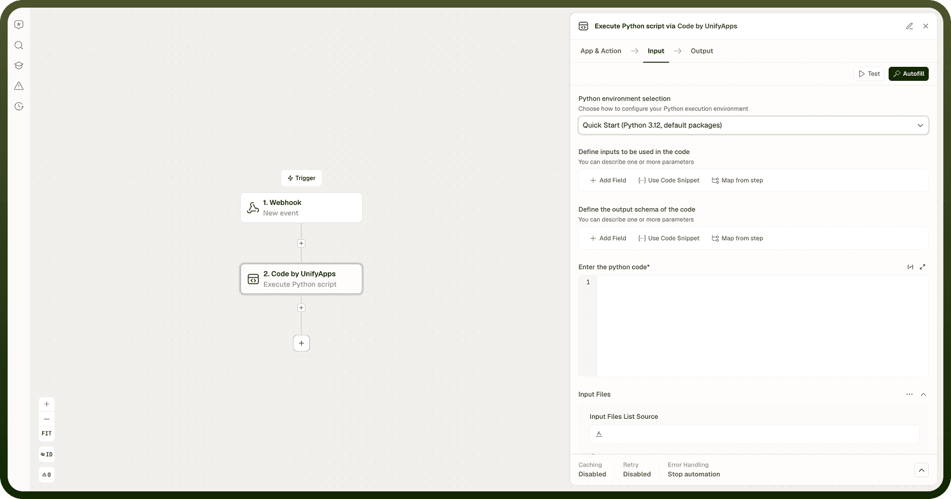The height and width of the screenshot is (499, 951).
Task: Expand the python code editor to fullscreen
Action: pyautogui.click(x=922, y=267)
